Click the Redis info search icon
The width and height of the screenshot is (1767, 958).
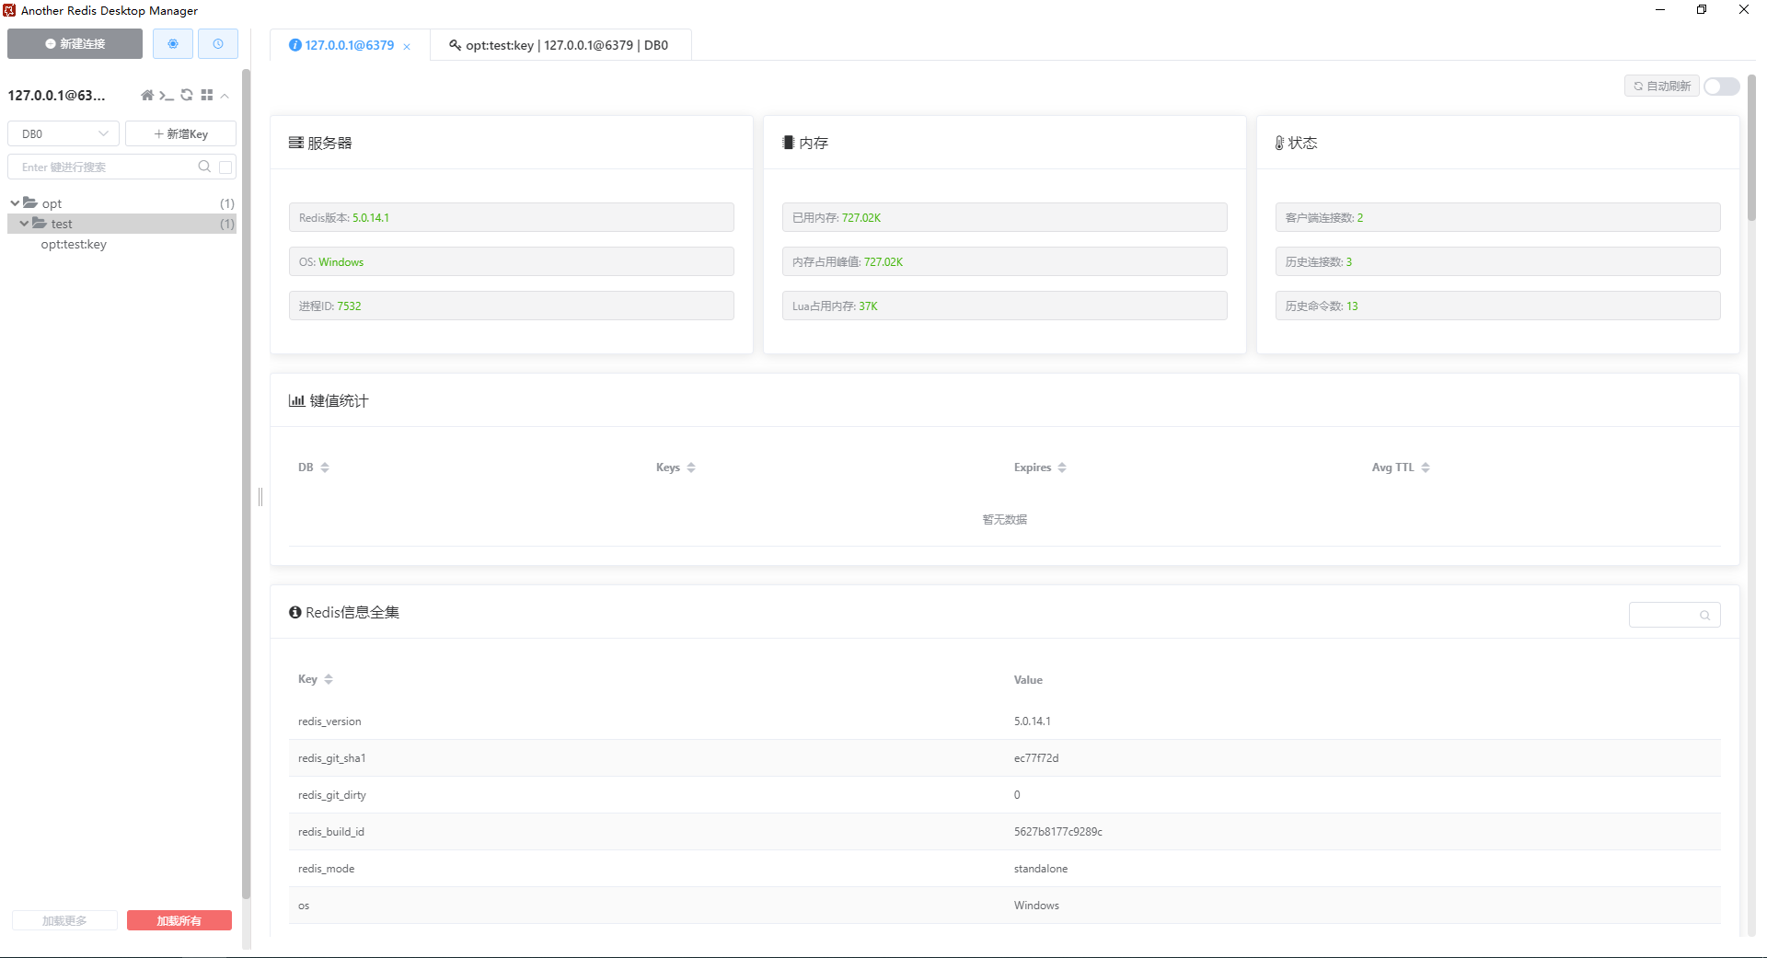(x=1704, y=616)
